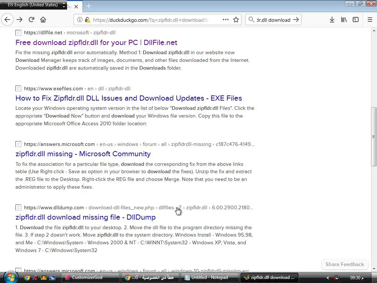Focus the 'dr.dll download' search box
Screen dimensions: 377x283
pyautogui.click(x=274, y=20)
